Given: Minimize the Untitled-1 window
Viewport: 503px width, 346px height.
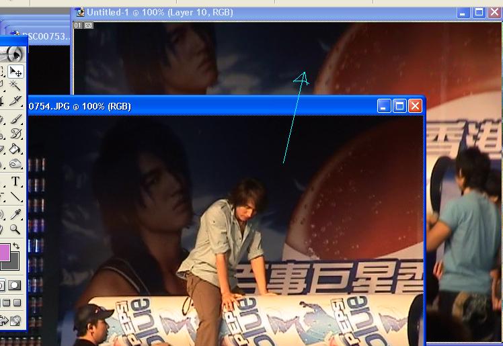Looking at the screenshot, I should [x=463, y=13].
